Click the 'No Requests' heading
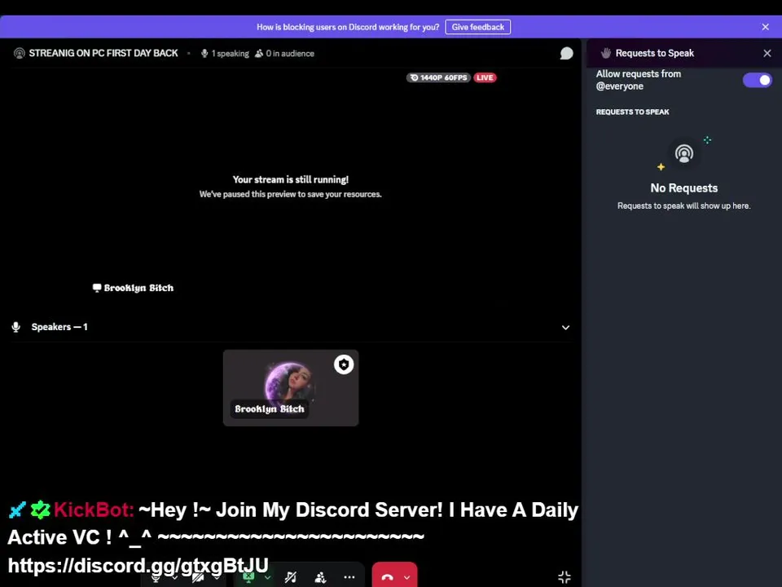This screenshot has height=587, width=782. [683, 188]
